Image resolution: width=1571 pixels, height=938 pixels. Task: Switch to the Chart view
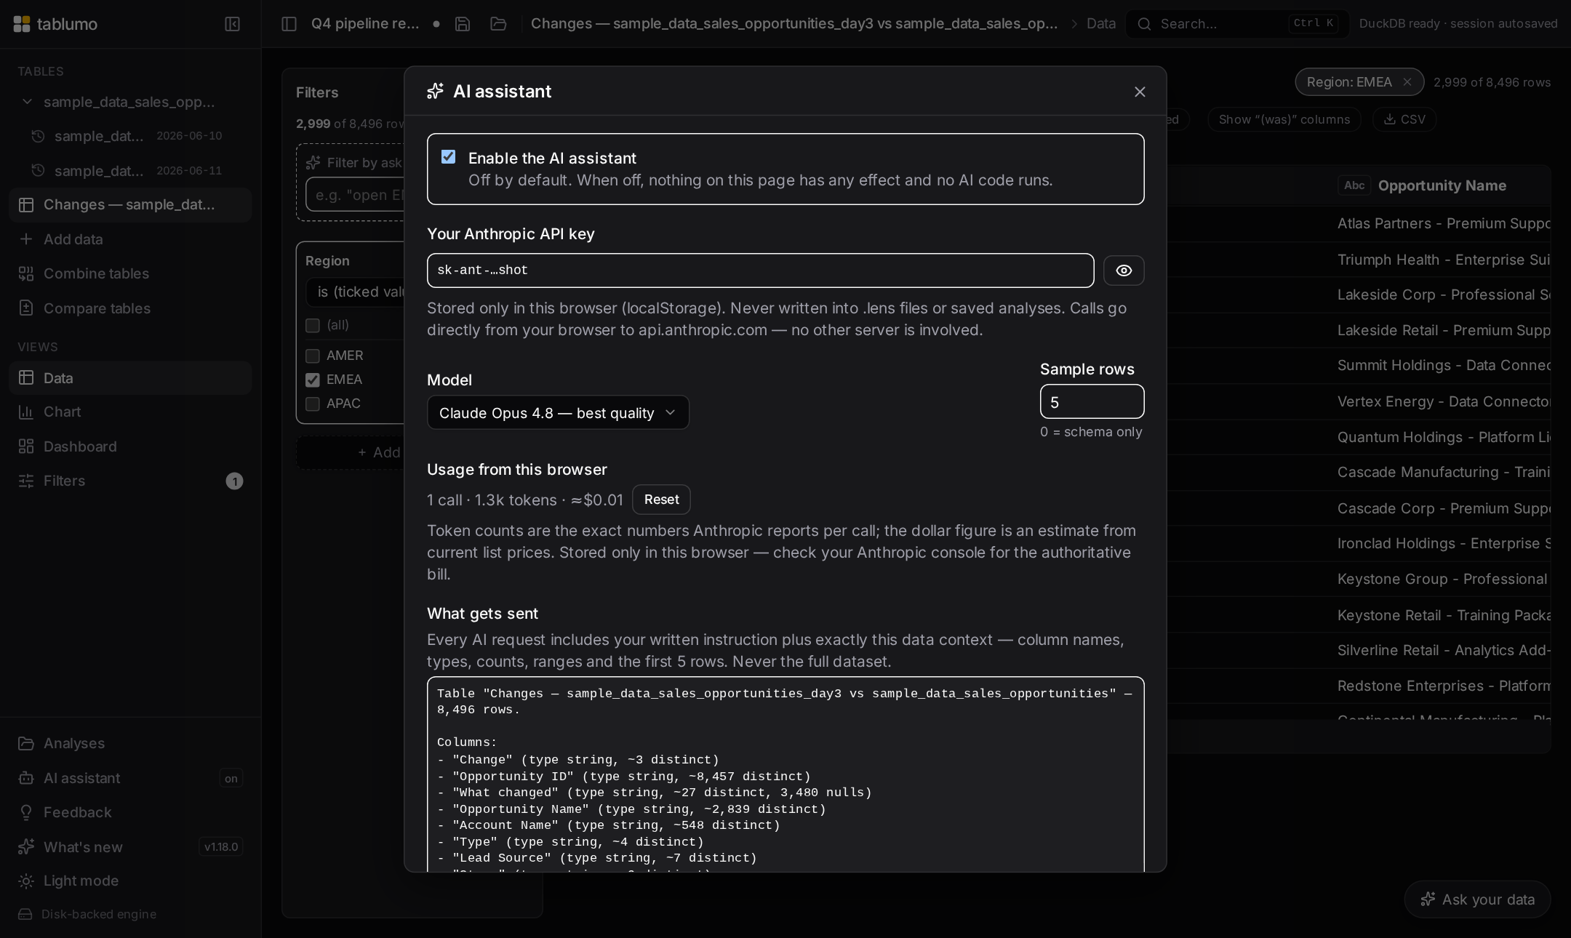point(130,412)
